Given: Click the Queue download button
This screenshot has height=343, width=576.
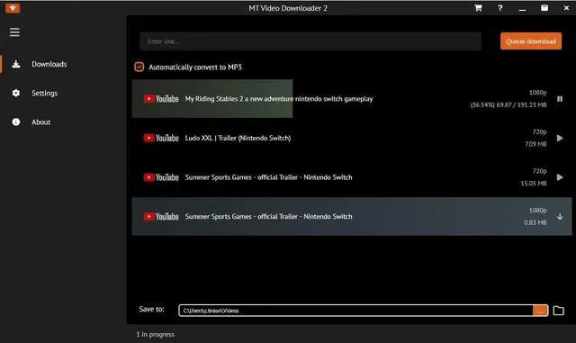Looking at the screenshot, I should [531, 41].
